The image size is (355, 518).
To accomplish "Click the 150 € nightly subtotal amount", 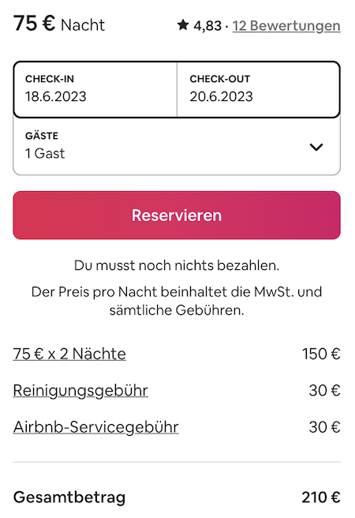I will [321, 354].
